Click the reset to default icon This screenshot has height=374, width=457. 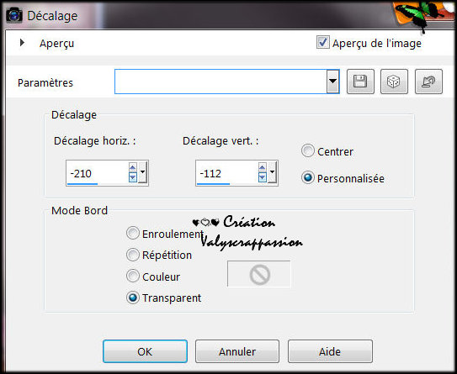(x=428, y=82)
